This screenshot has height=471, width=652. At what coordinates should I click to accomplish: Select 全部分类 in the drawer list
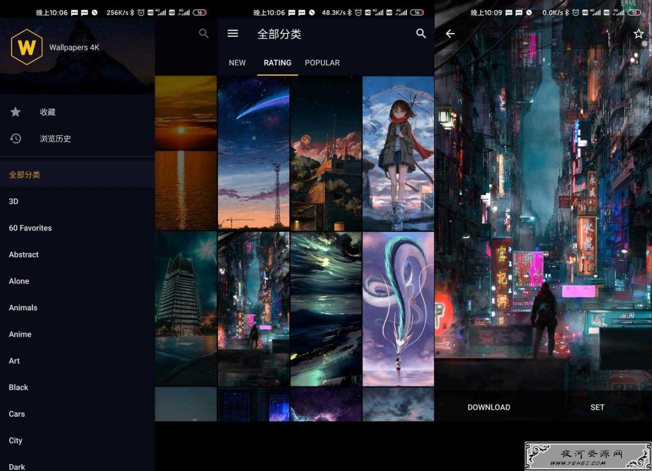[x=77, y=174]
